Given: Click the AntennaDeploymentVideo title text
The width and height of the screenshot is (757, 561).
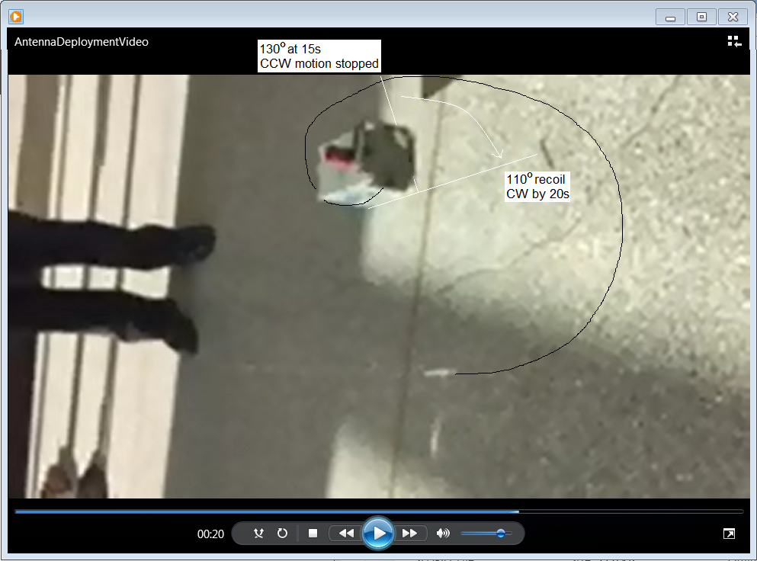Looking at the screenshot, I should click(82, 42).
